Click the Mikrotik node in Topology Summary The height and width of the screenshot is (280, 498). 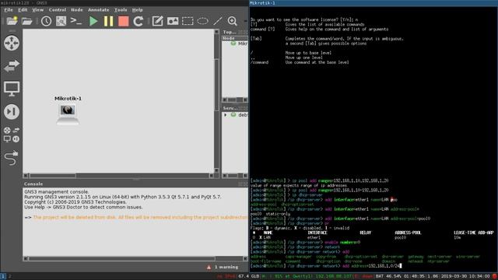pos(239,44)
